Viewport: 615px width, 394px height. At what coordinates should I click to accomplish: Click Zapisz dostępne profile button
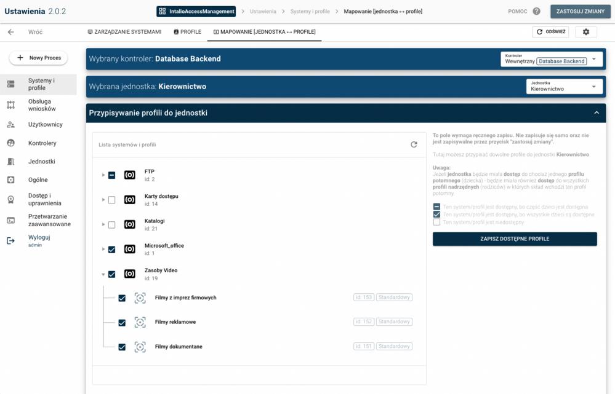[x=515, y=238]
